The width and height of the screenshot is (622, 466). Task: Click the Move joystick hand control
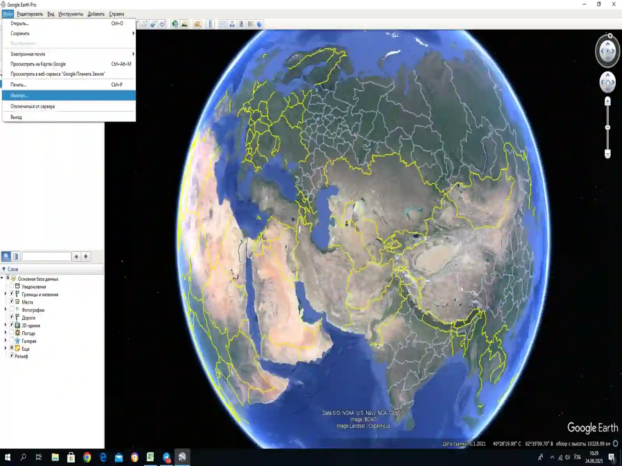click(x=608, y=82)
